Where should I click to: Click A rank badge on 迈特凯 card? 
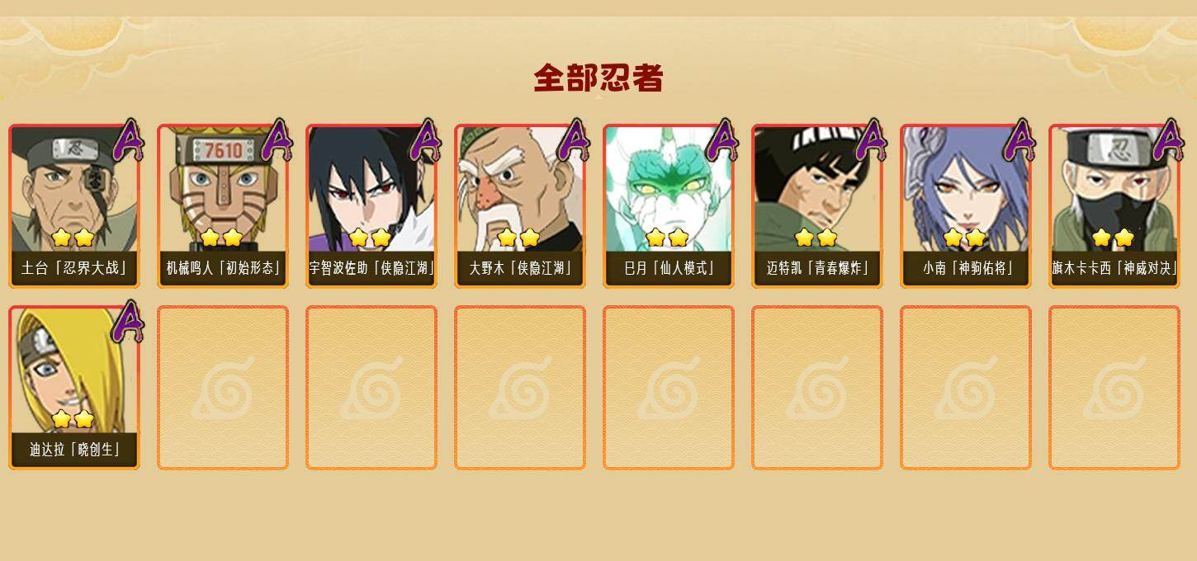[871, 140]
